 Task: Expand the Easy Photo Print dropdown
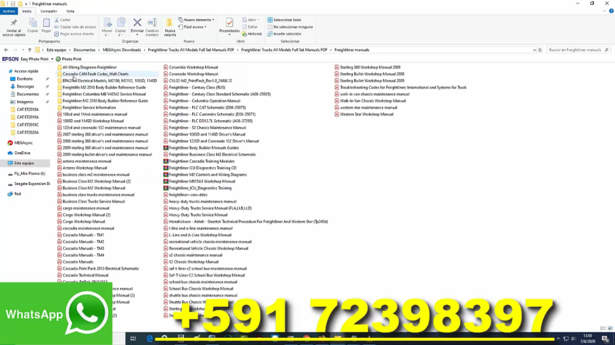52,59
